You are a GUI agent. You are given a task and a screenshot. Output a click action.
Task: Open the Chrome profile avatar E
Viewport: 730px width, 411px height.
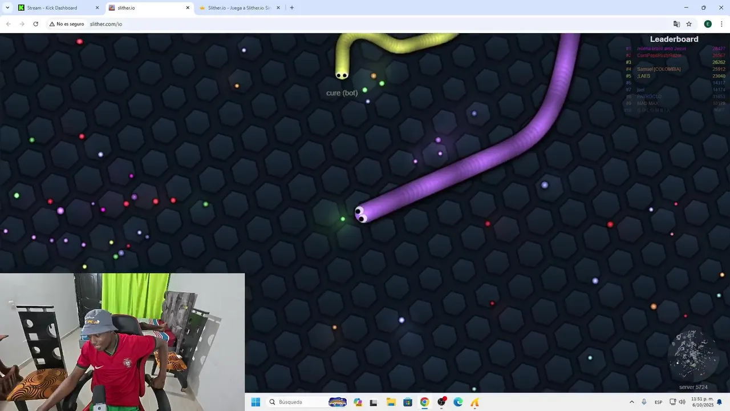[708, 24]
